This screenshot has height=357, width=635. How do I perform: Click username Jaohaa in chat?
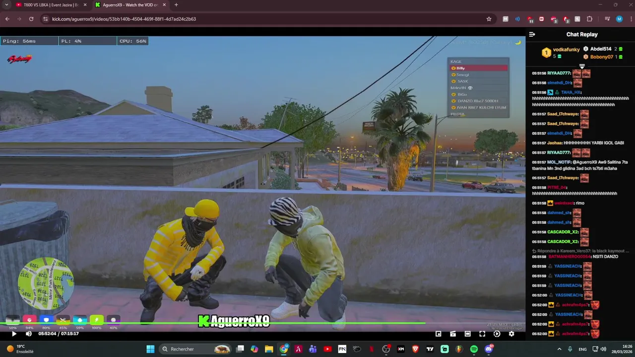(554, 143)
